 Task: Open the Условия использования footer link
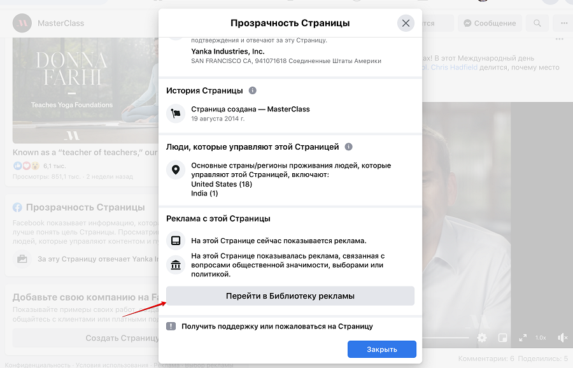coord(112,365)
